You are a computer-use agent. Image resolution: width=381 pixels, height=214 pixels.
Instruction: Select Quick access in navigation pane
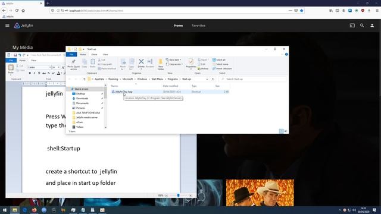coord(81,89)
